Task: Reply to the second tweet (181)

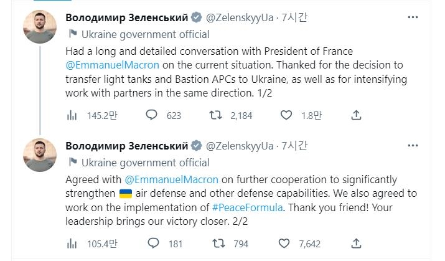Action: click(x=152, y=243)
